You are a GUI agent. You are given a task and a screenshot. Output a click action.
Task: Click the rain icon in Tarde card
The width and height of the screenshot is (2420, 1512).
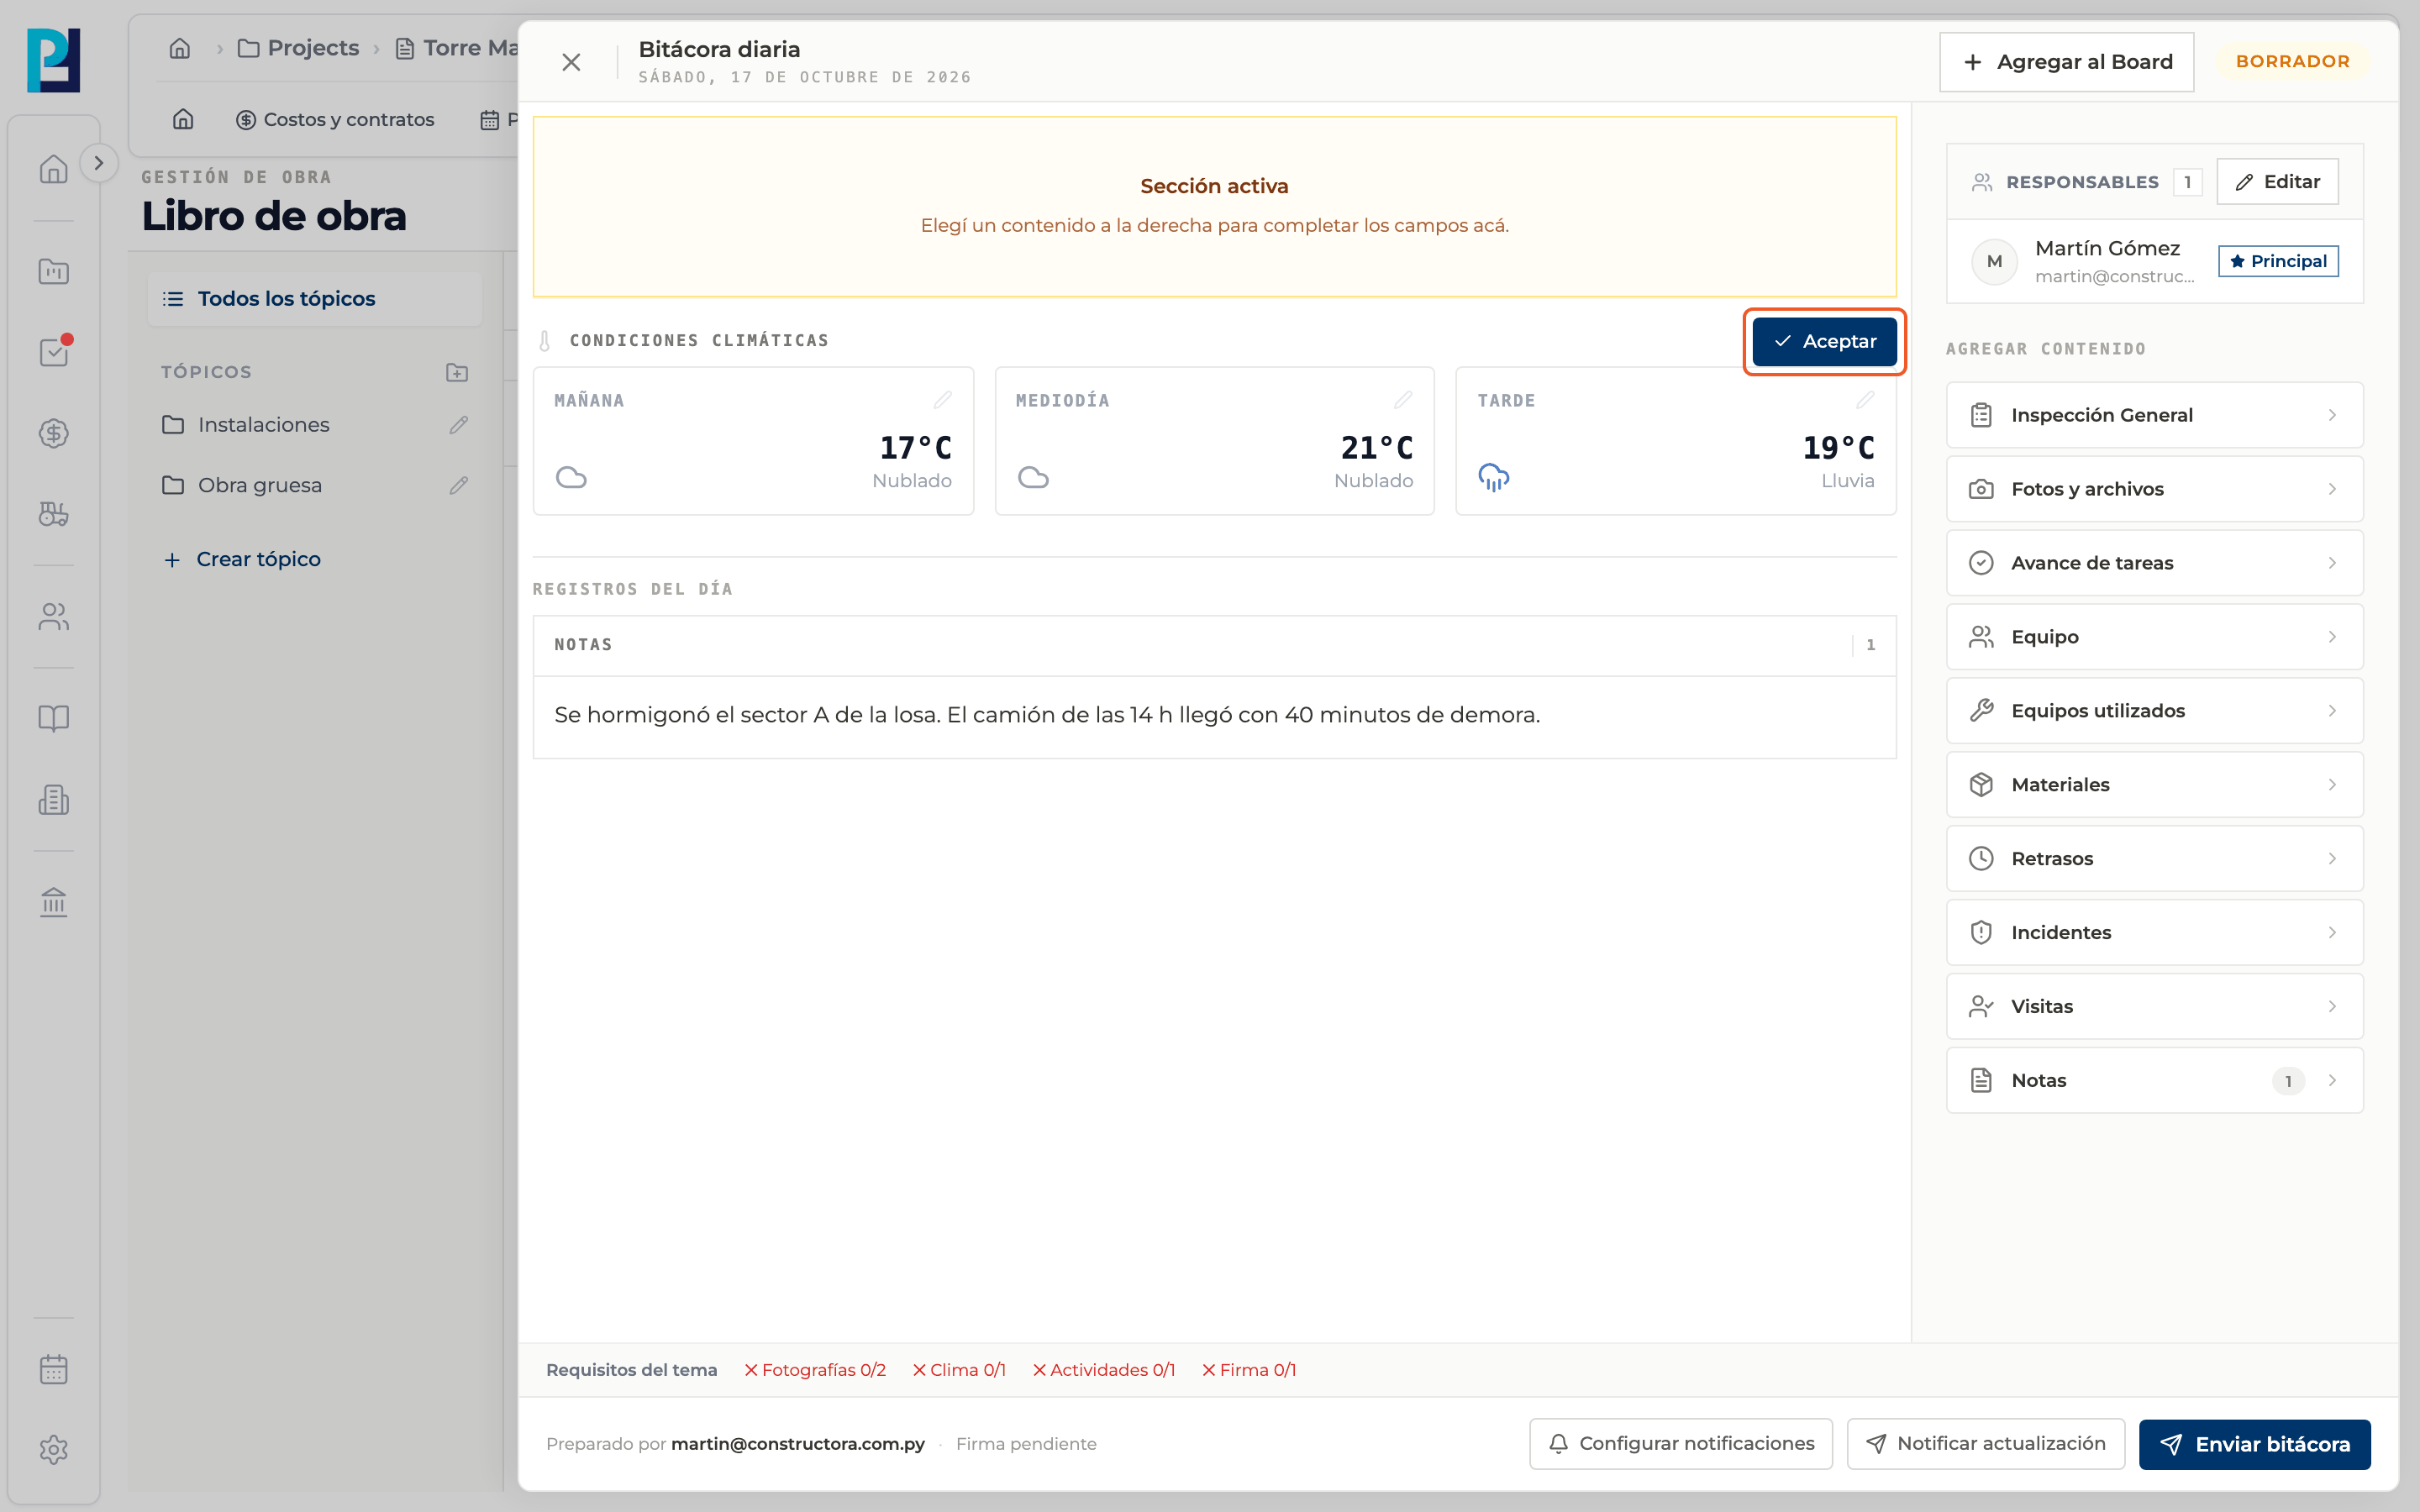[1494, 478]
